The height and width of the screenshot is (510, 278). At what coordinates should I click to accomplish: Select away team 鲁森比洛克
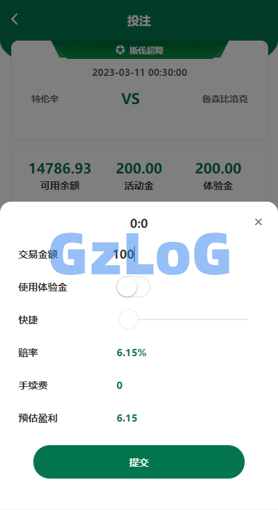(x=225, y=99)
